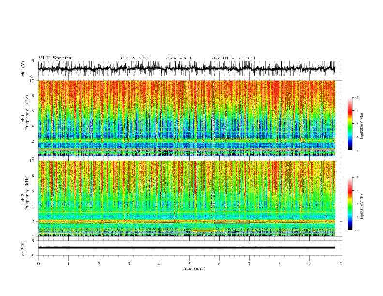This screenshot has width=383, height=296.
Task: Click the ch.2 frequency axis "8" tick label
Action: tap(33, 176)
